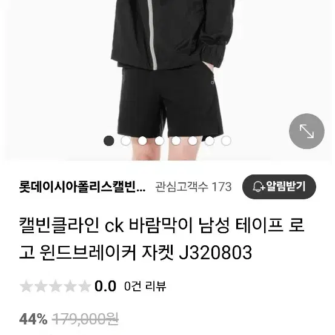Go to the seventh carousel dot

coord(209,141)
